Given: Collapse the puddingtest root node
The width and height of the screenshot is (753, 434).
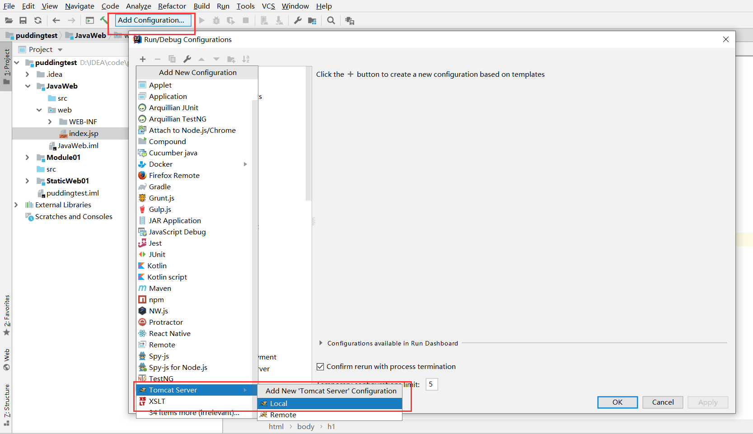Looking at the screenshot, I should (17, 63).
